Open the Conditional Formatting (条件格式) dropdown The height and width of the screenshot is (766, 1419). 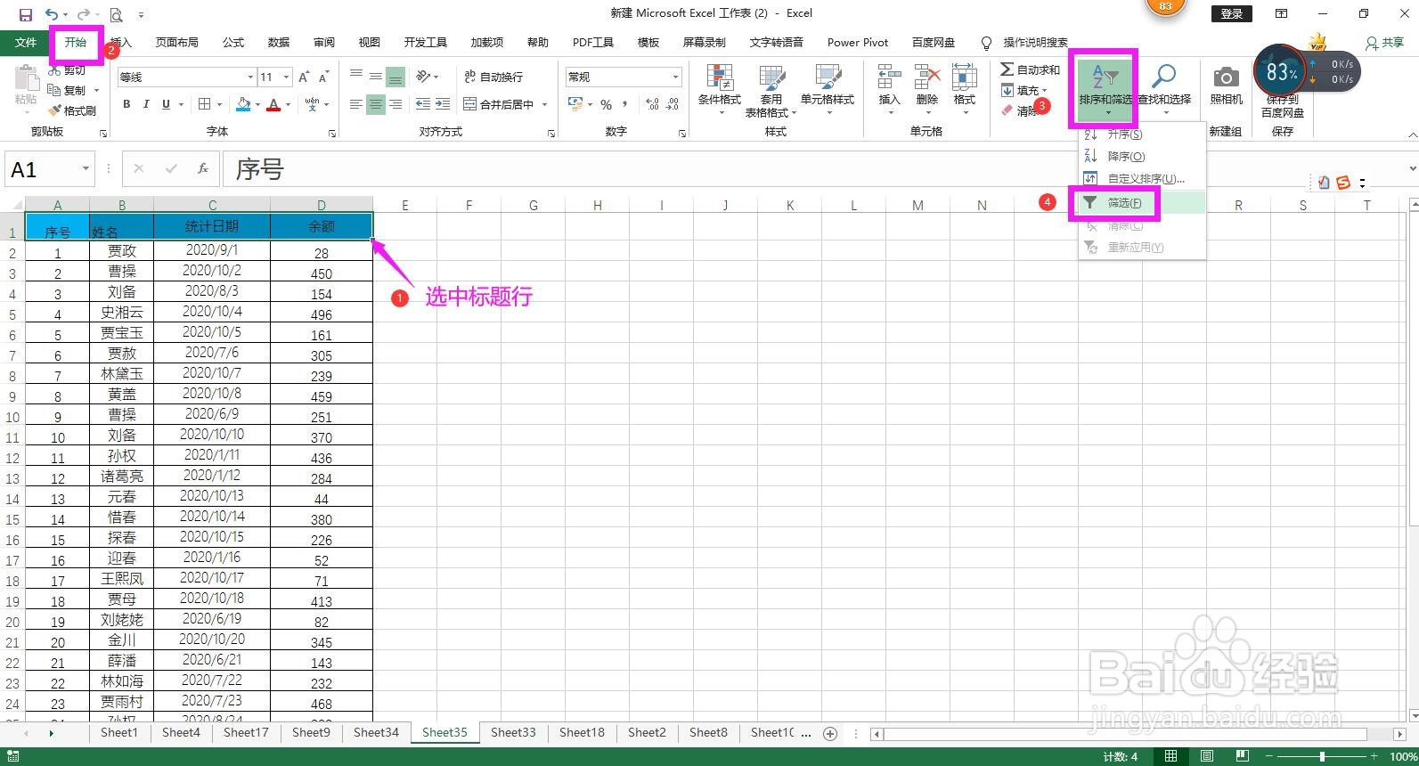point(719,91)
